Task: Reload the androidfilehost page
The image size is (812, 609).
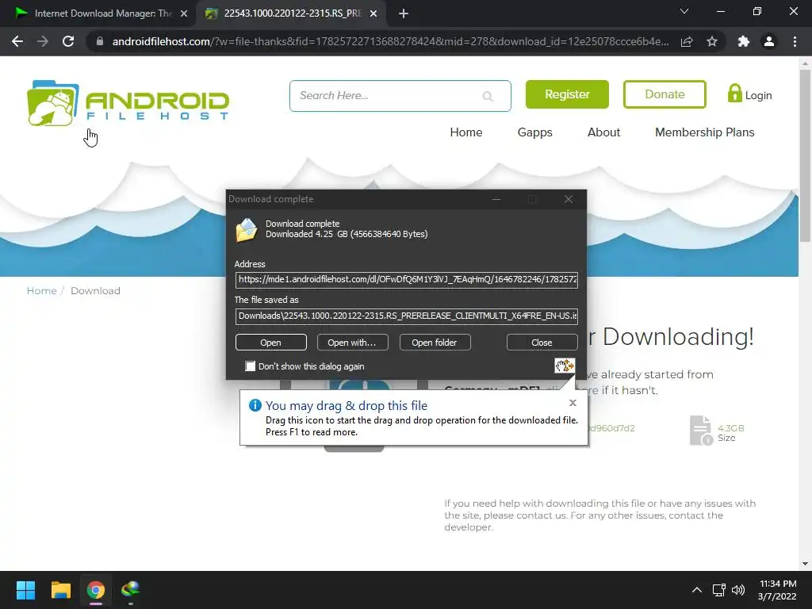Action: (x=68, y=41)
